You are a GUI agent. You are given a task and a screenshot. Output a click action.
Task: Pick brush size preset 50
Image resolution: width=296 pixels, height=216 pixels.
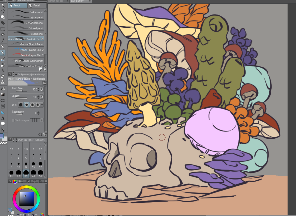click(40, 173)
